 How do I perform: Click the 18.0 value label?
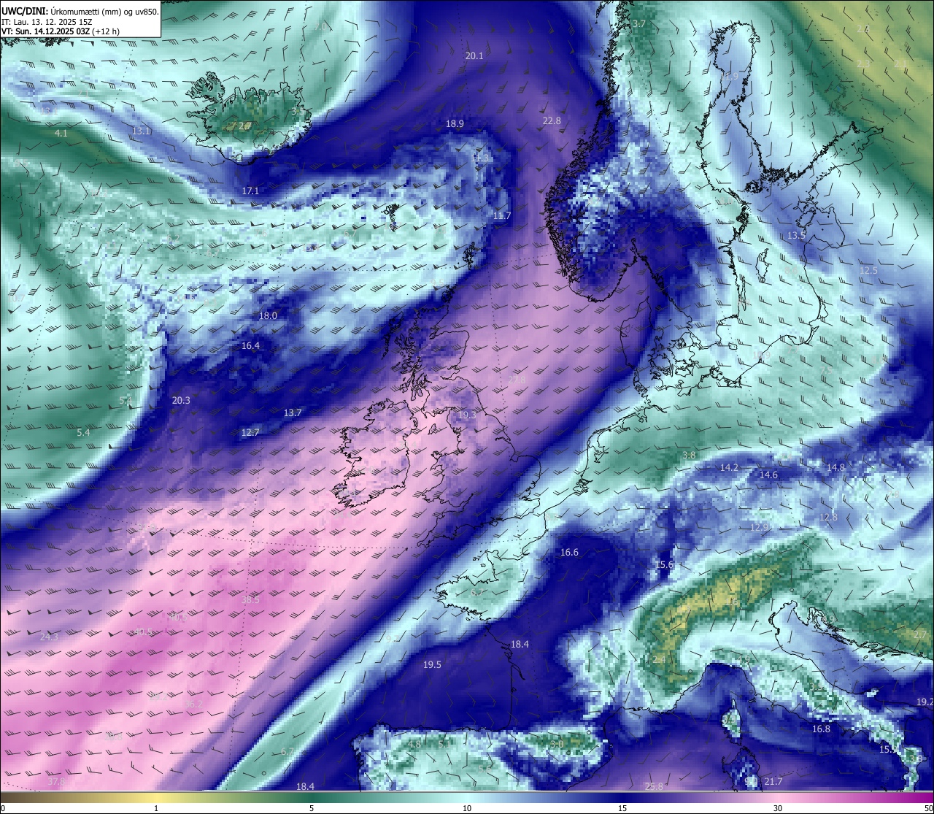coord(269,316)
